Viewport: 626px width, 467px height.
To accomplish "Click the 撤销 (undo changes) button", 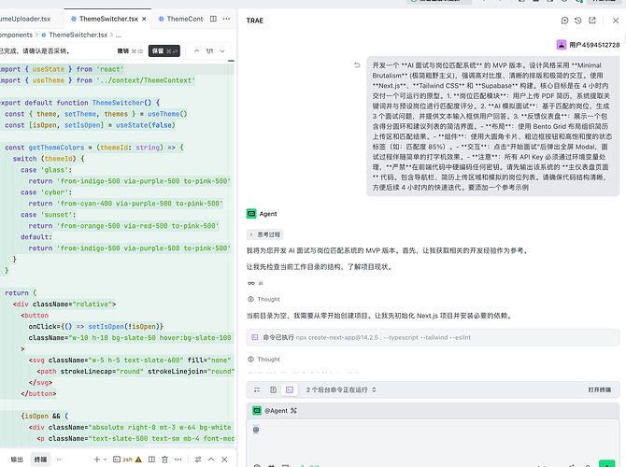I will tap(130, 51).
